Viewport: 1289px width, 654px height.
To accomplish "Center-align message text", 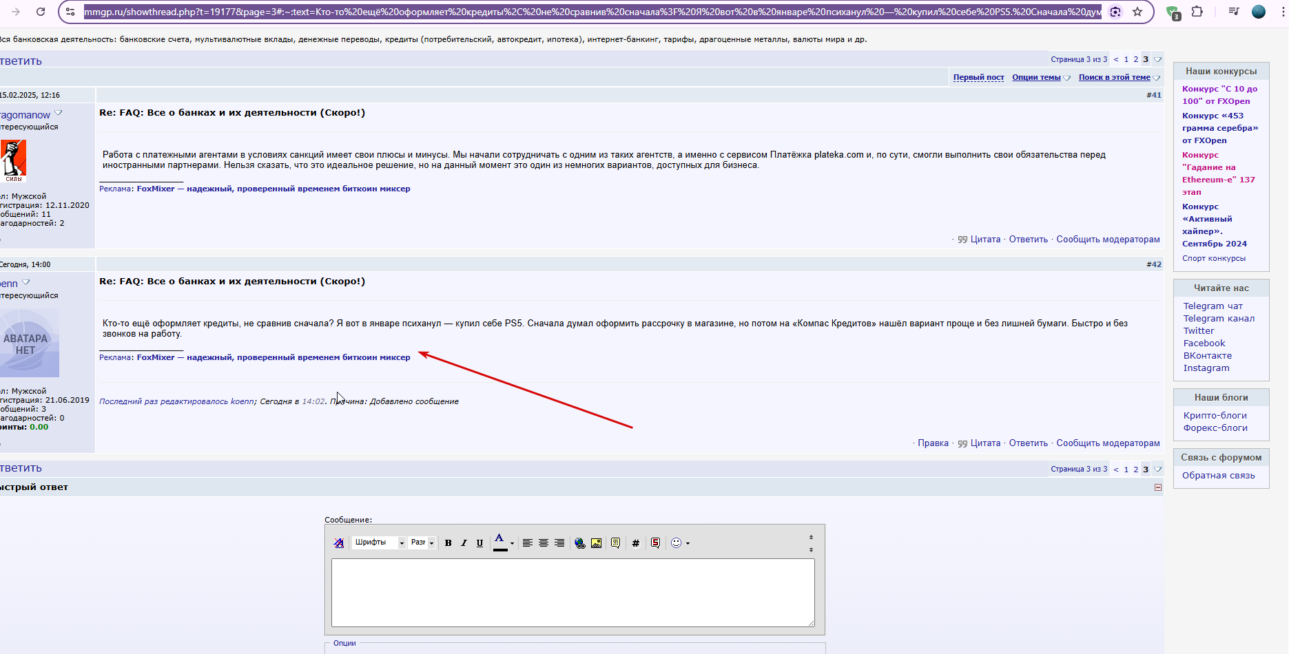I will pyautogui.click(x=544, y=543).
